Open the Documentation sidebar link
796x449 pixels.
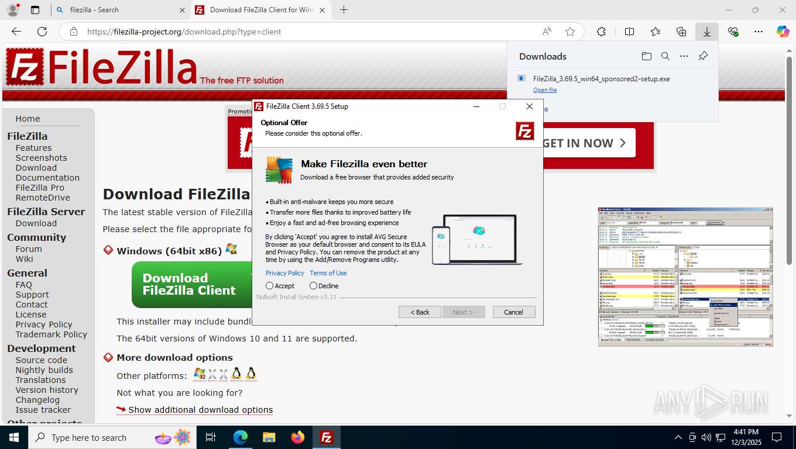pos(47,178)
